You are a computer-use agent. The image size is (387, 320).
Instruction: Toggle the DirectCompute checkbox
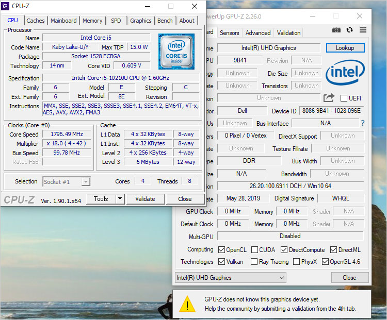pos(284,250)
